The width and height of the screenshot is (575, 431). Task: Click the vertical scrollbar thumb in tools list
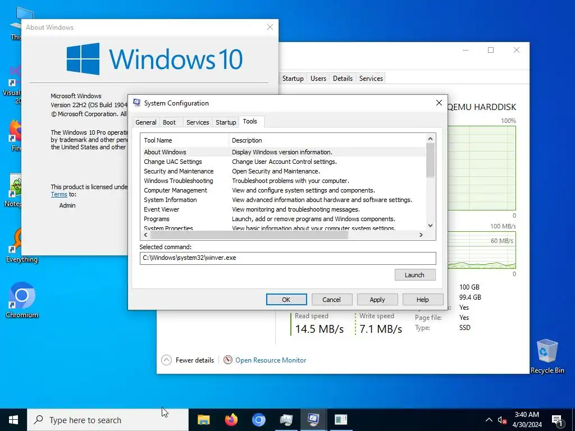click(431, 161)
